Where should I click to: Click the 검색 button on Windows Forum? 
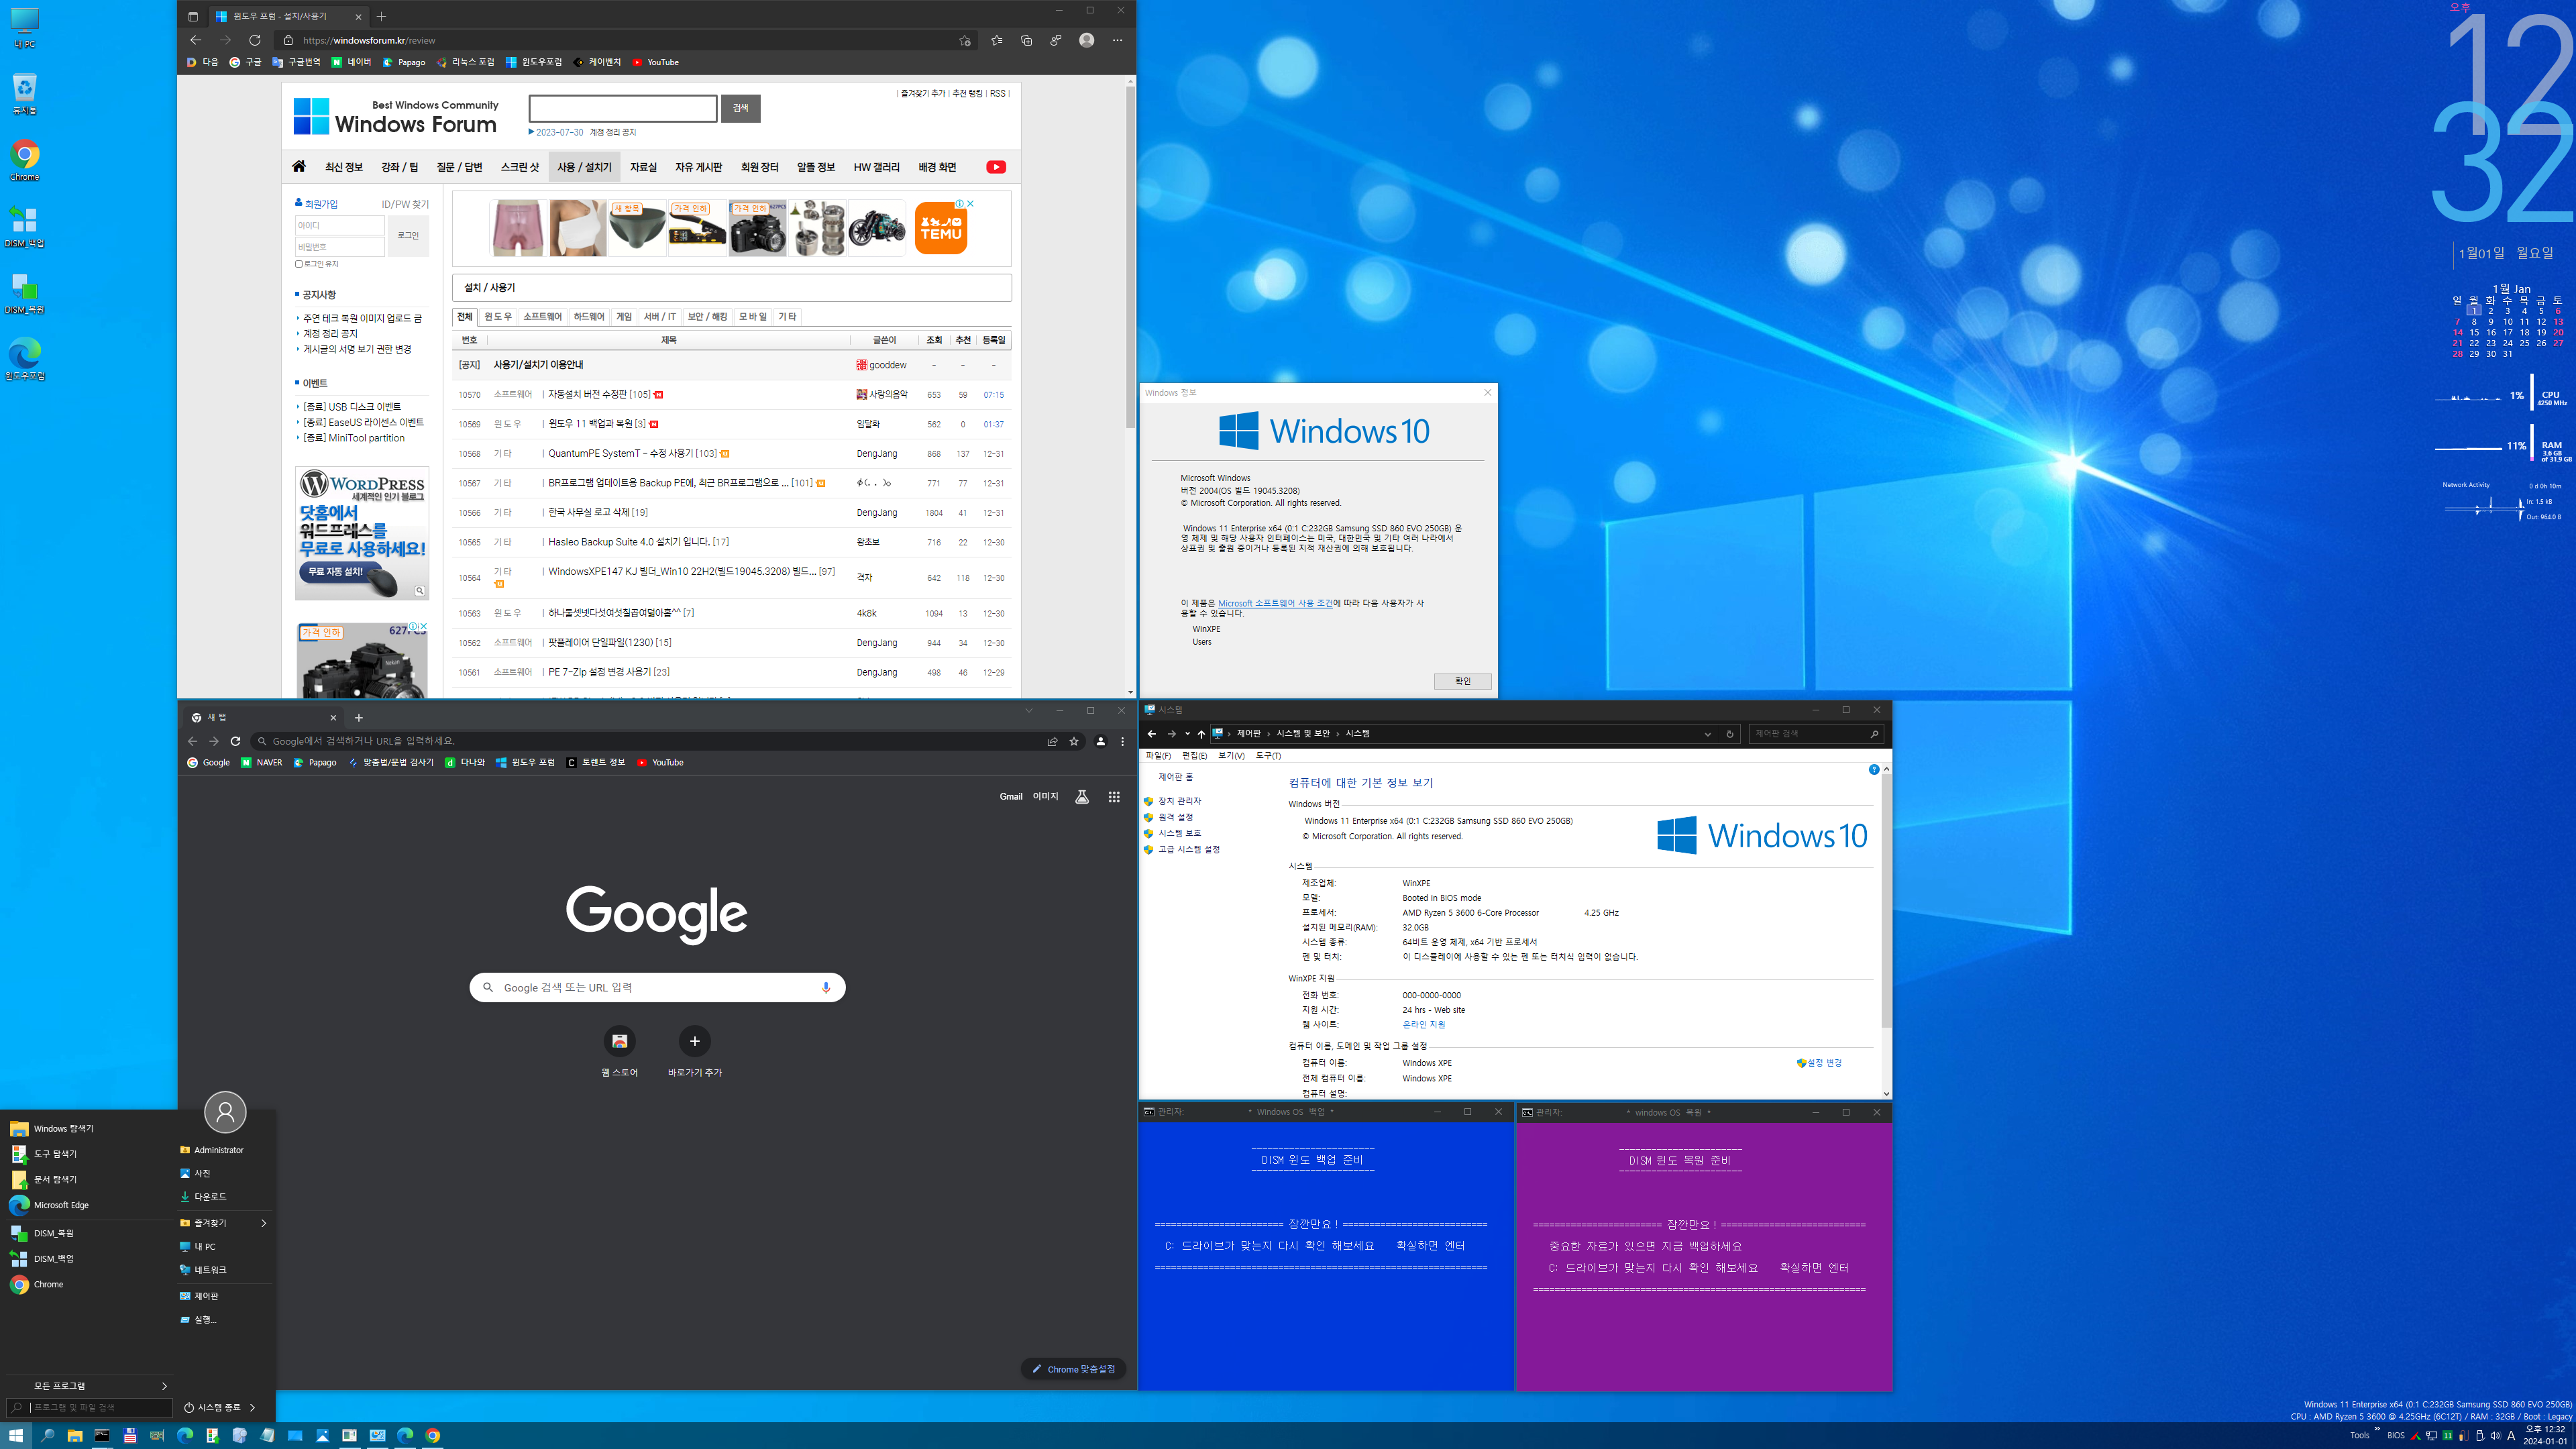(x=740, y=108)
